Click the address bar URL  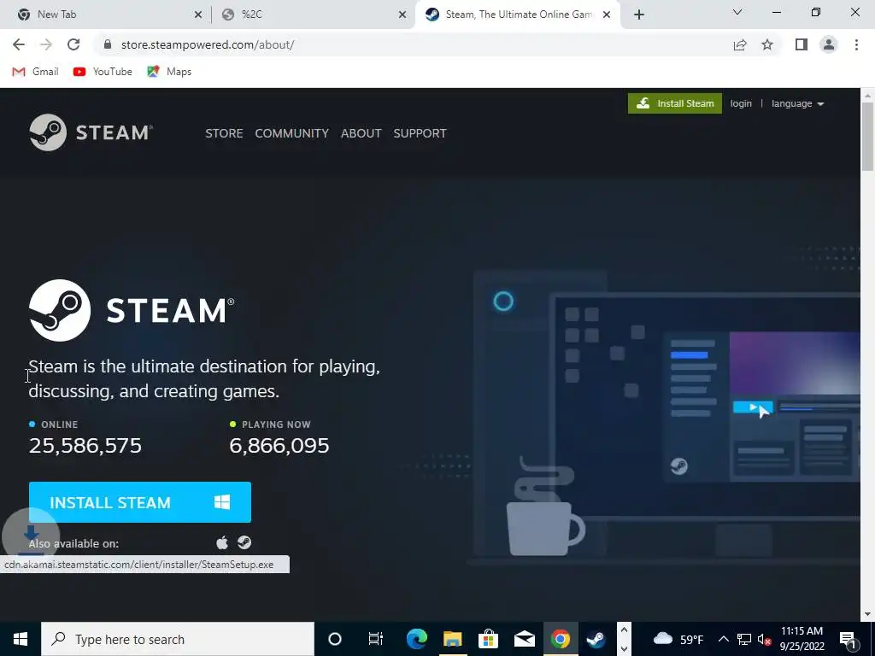coord(208,44)
